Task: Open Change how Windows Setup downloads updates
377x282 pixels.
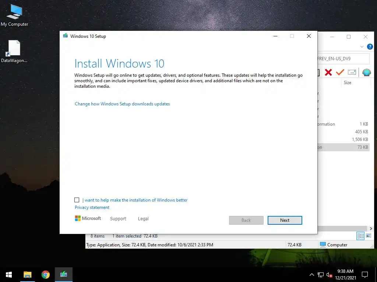Action: (122, 104)
